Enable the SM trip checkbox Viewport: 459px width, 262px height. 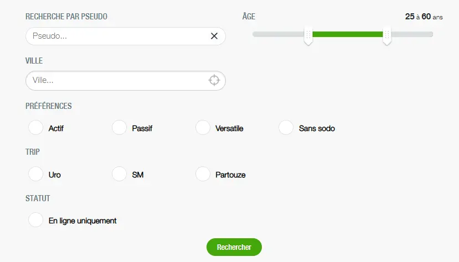(x=119, y=174)
